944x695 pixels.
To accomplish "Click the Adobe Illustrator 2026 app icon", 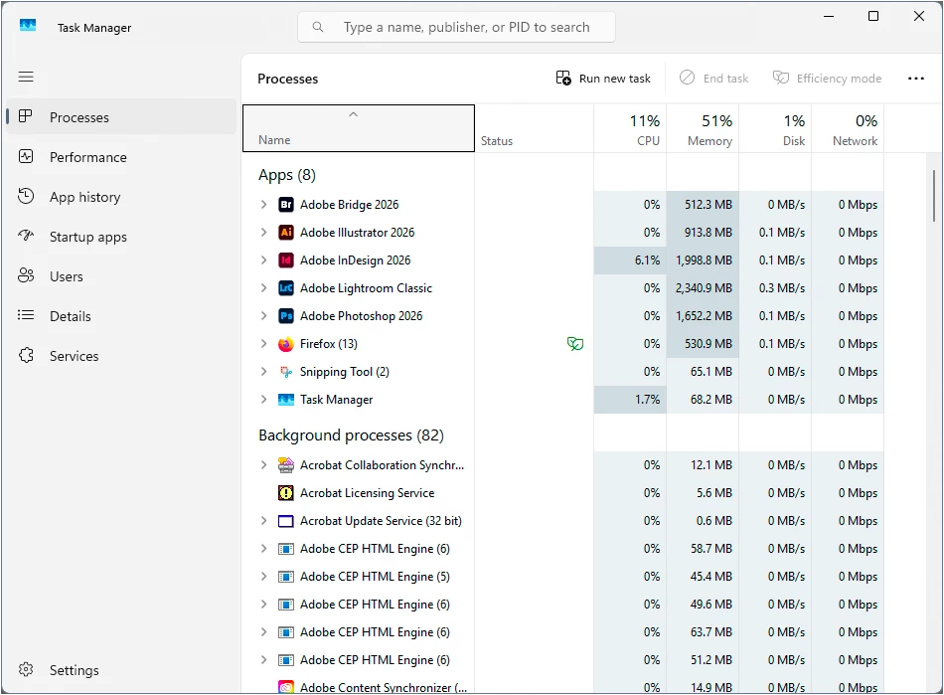I will pyautogui.click(x=286, y=233).
